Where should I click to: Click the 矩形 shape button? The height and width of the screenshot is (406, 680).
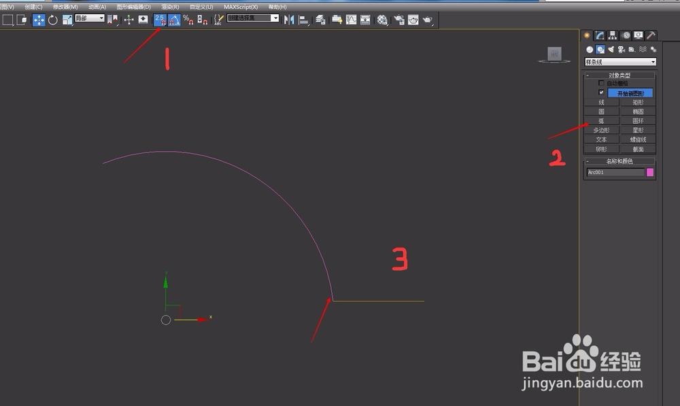pyautogui.click(x=638, y=103)
